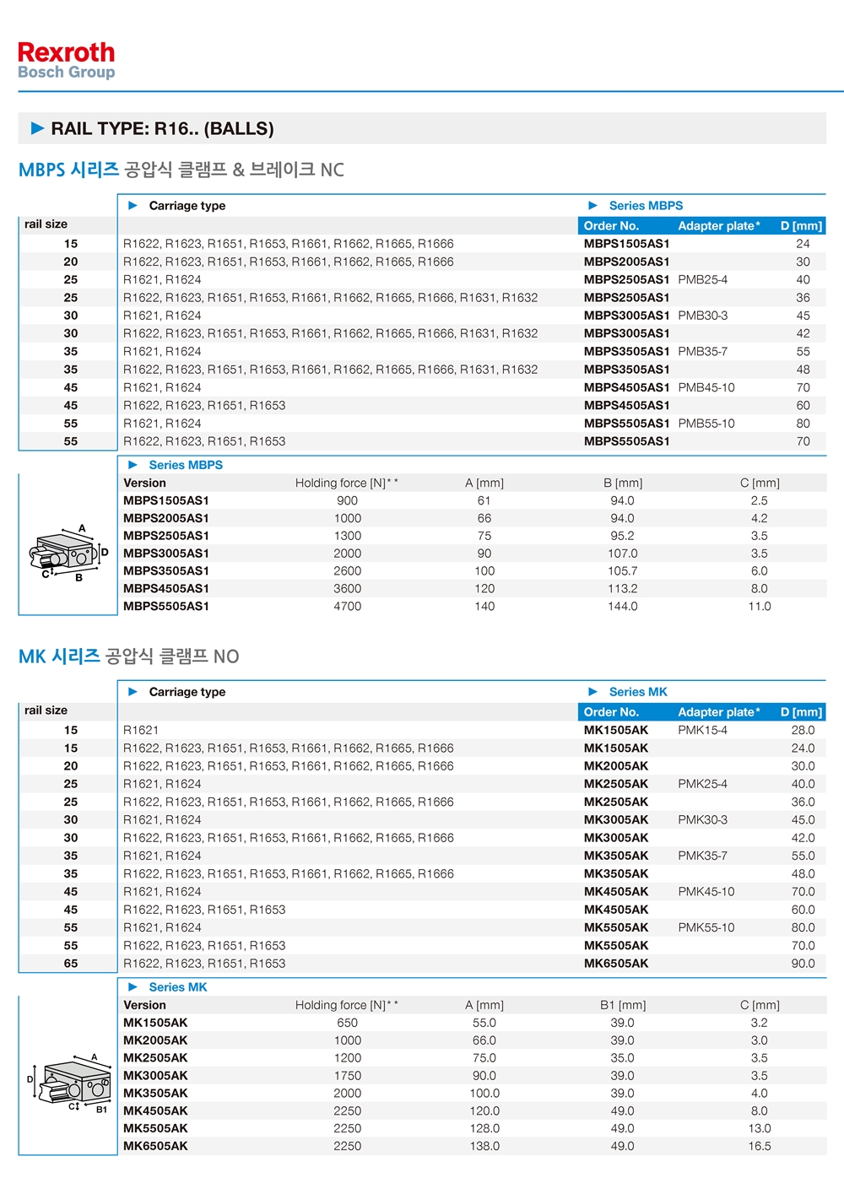This screenshot has width=844, height=1194.
Task: Select adapter plate PMK30-3
Action: [x=702, y=820]
